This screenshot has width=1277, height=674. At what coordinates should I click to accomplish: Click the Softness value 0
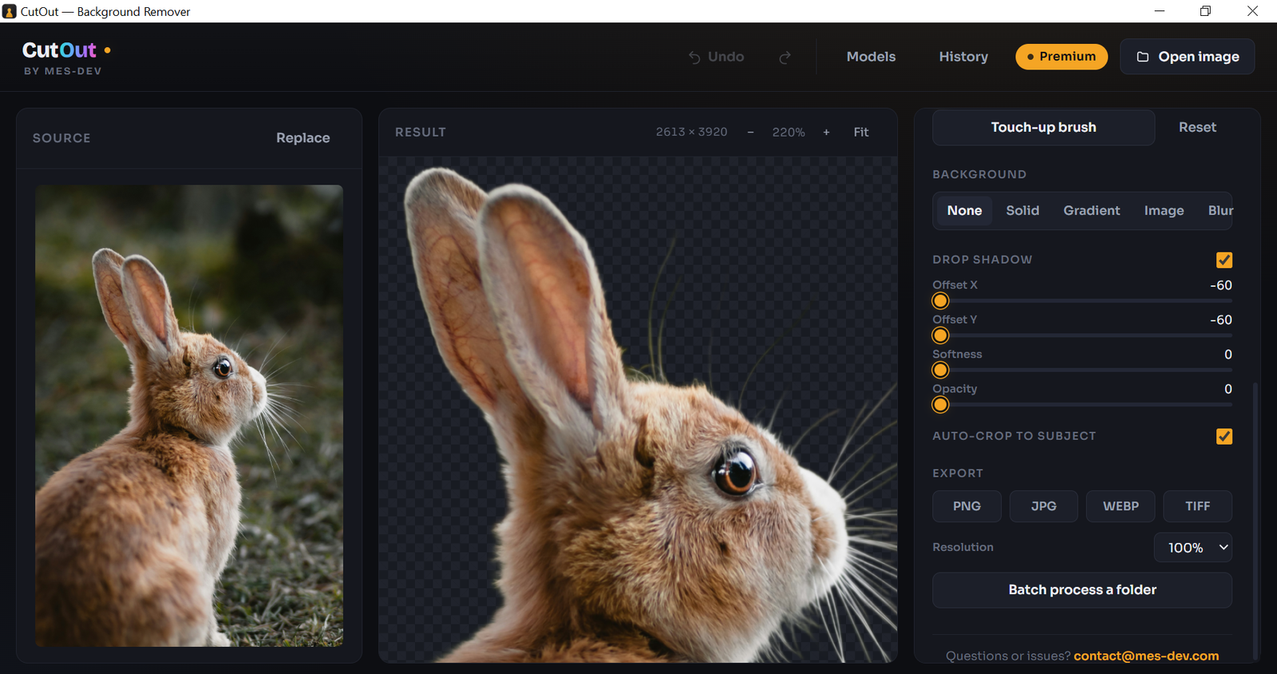pos(1228,355)
